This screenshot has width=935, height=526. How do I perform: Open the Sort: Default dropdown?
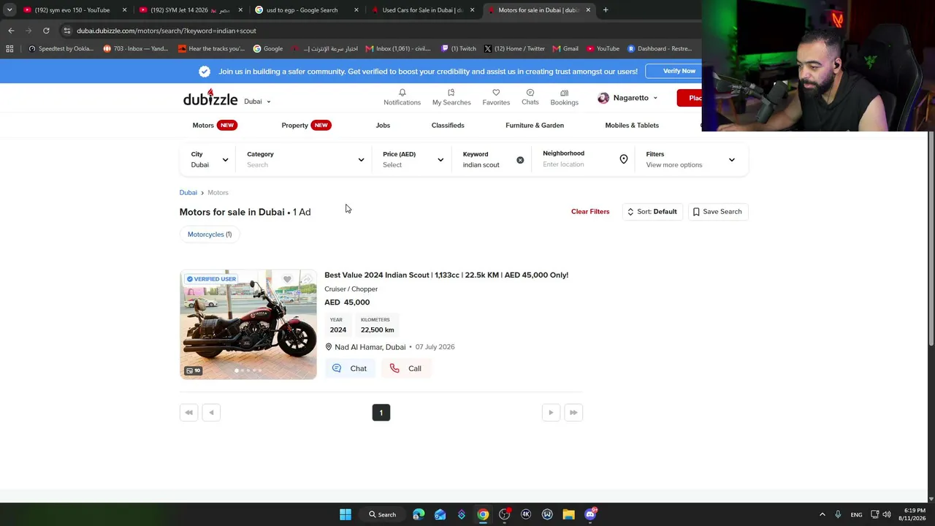[x=652, y=212]
